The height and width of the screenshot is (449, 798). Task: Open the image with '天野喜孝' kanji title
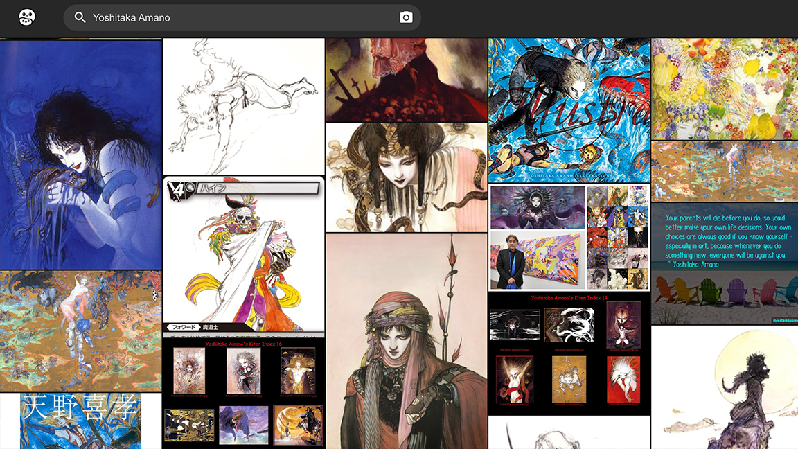tap(81, 421)
